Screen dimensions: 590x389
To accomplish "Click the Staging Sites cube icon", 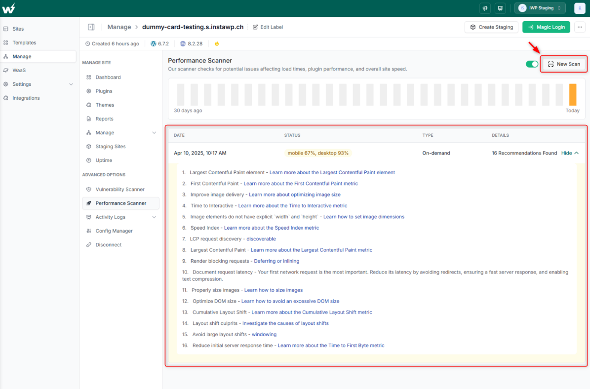I will pos(89,146).
